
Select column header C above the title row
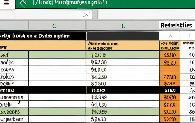[x=54, y=26]
